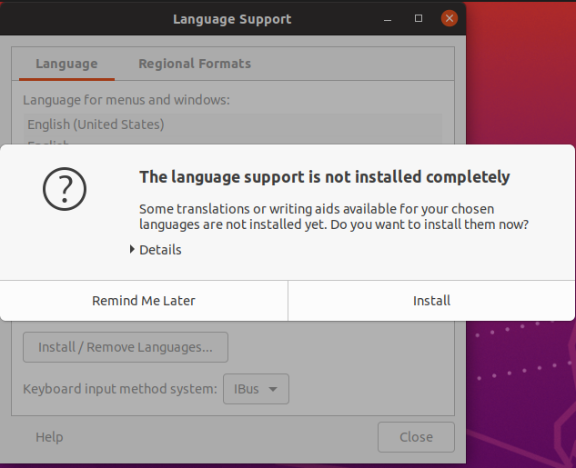Minimize the Language Support window

pos(388,19)
